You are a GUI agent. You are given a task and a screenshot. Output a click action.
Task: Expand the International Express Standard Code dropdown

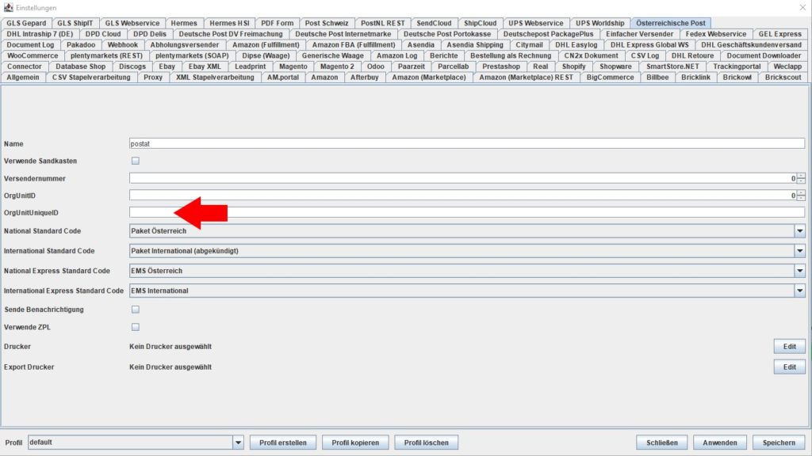click(799, 291)
